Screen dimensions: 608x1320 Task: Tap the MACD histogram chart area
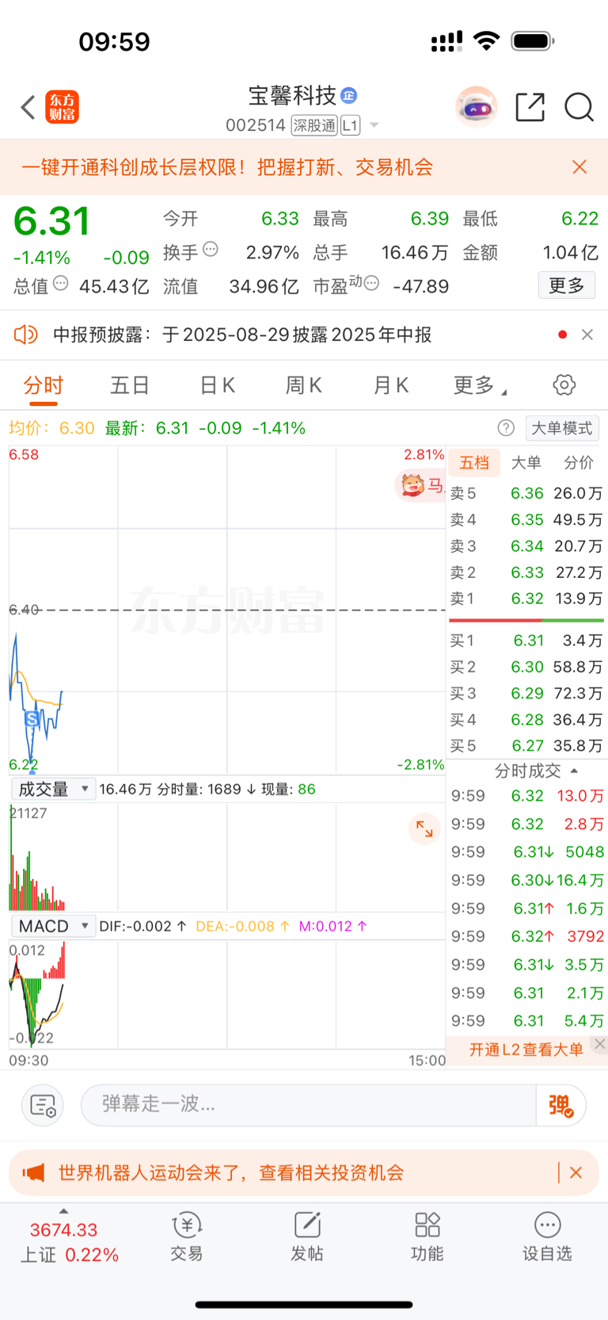227,994
